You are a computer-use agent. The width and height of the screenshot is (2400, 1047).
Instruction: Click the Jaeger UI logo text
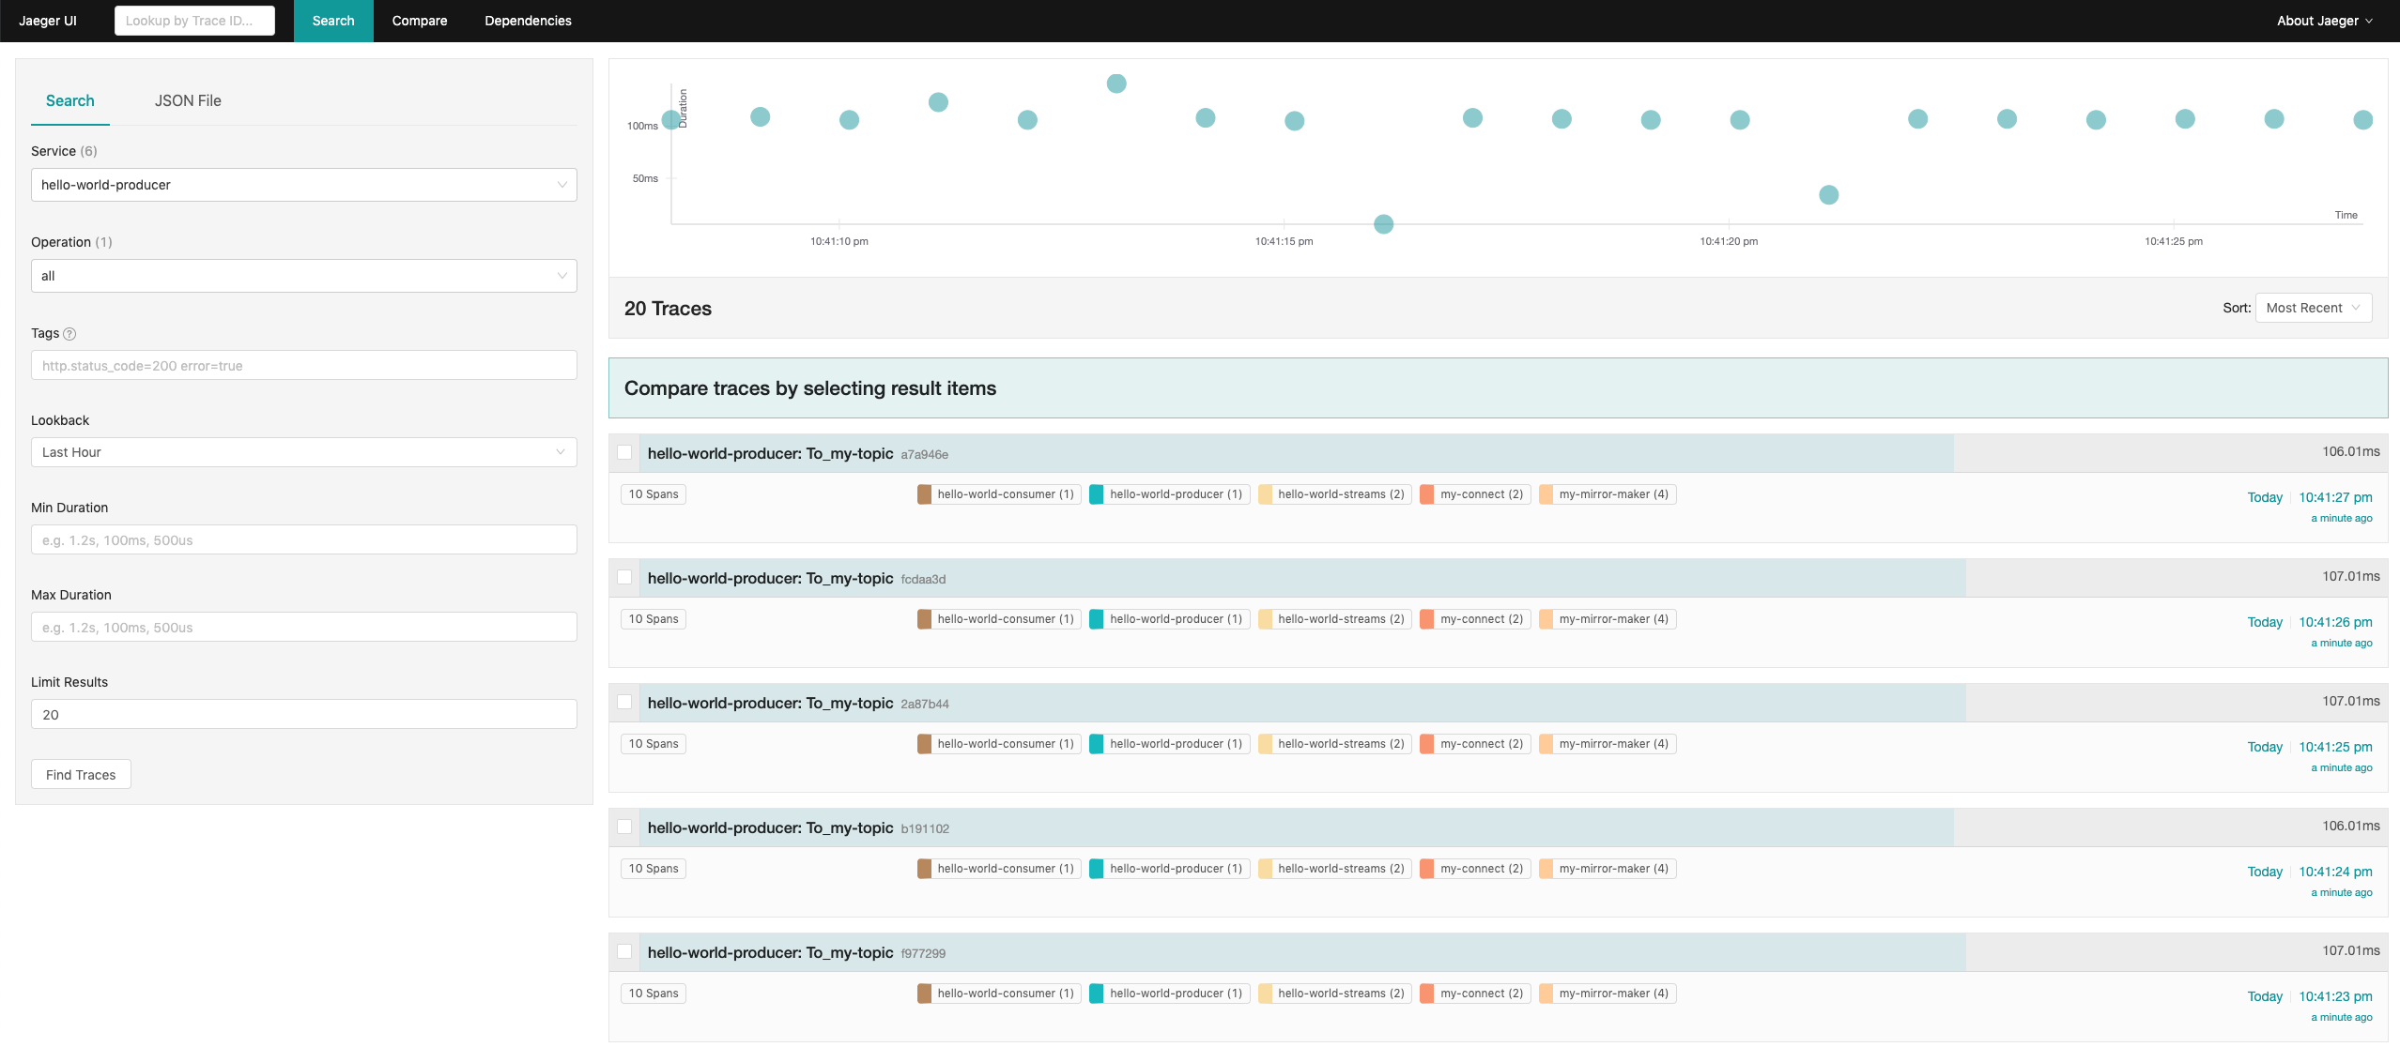[48, 21]
